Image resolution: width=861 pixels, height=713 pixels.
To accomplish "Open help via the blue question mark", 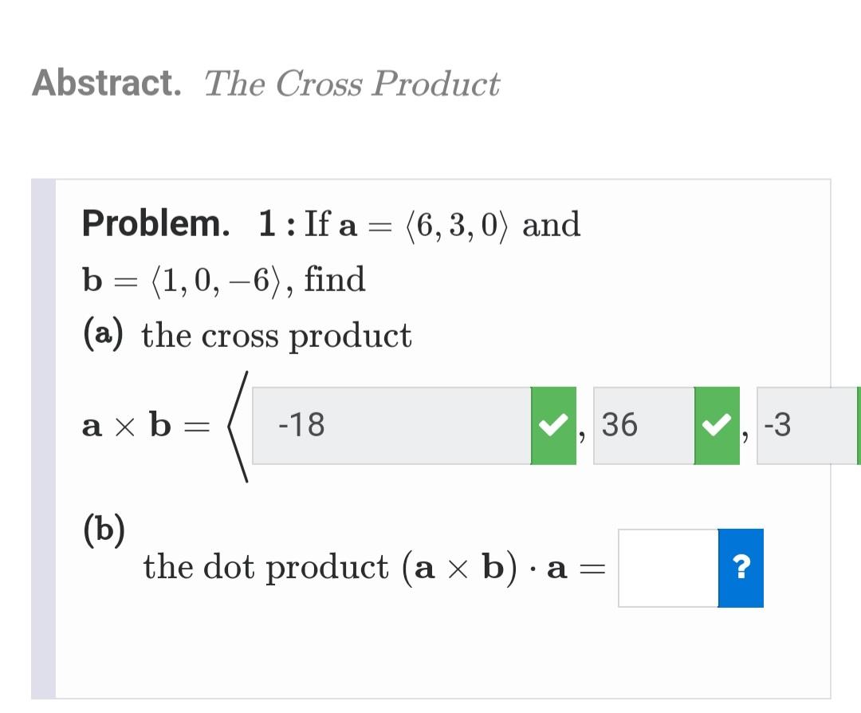I will tap(741, 569).
